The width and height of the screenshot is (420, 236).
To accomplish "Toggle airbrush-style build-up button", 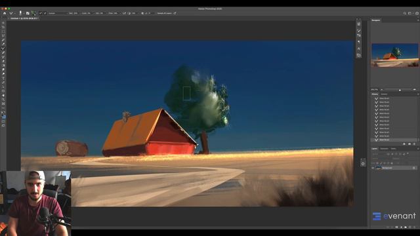I will (124, 13).
